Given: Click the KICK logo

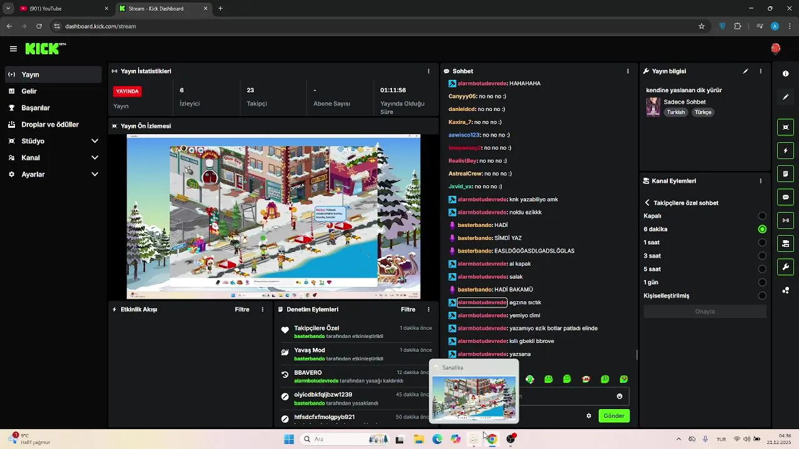Looking at the screenshot, I should 46,49.
